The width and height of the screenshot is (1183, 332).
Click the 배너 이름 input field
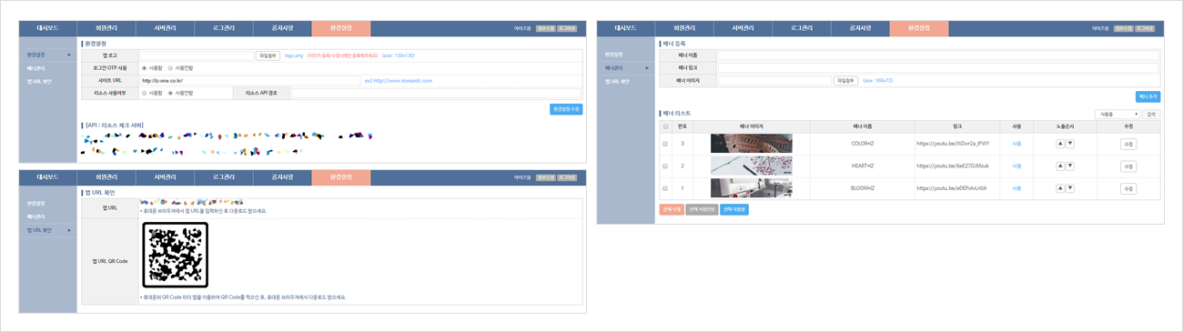[938, 55]
